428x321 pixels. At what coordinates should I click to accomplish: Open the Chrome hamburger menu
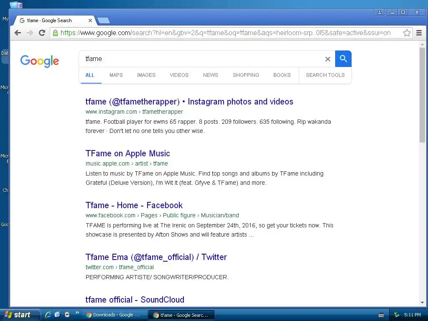pyautogui.click(x=419, y=33)
